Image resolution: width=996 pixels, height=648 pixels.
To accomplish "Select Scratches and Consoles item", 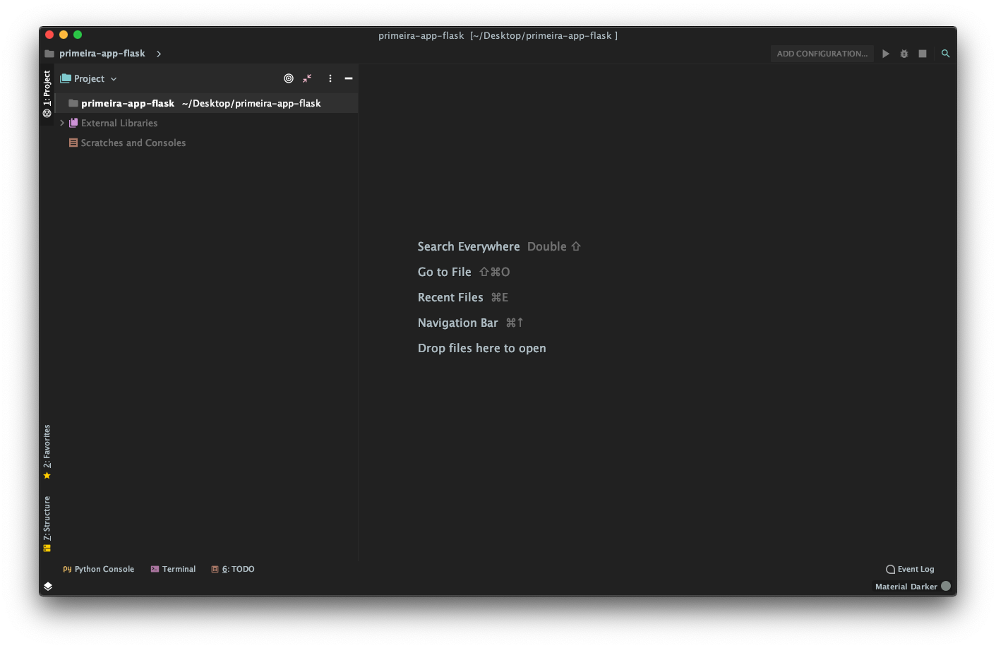I will [133, 143].
